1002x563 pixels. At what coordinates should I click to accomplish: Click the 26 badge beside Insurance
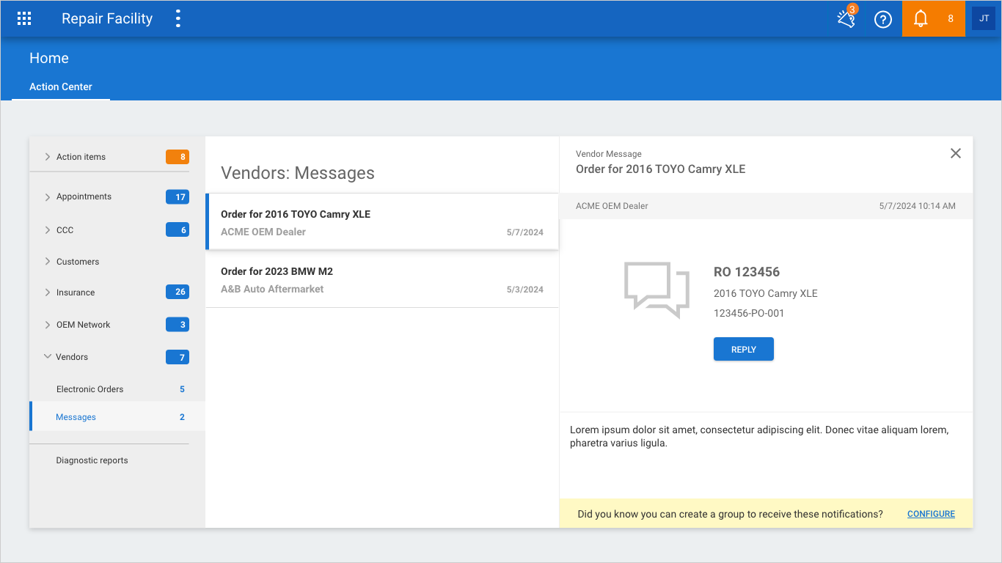click(178, 292)
